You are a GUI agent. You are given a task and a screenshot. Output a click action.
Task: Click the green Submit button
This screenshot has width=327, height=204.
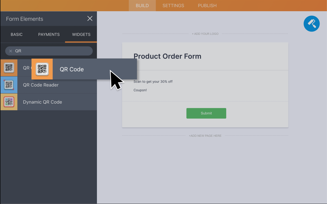point(206,113)
